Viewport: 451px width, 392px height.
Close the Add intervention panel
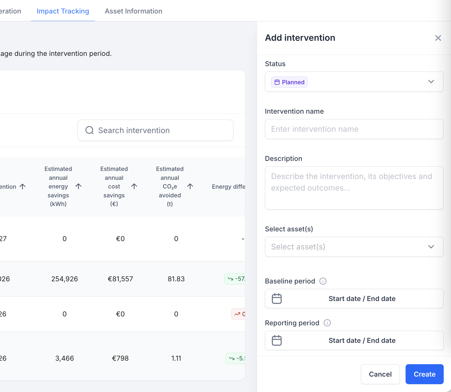pyautogui.click(x=438, y=38)
